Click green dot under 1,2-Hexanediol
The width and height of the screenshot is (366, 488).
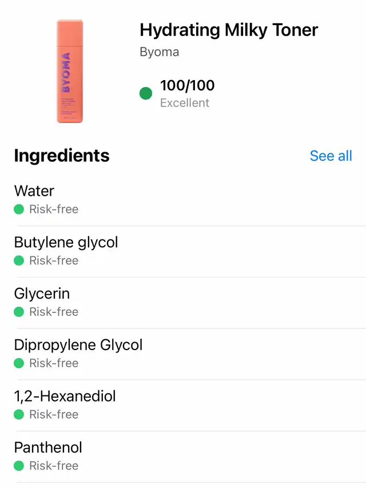coord(19,414)
